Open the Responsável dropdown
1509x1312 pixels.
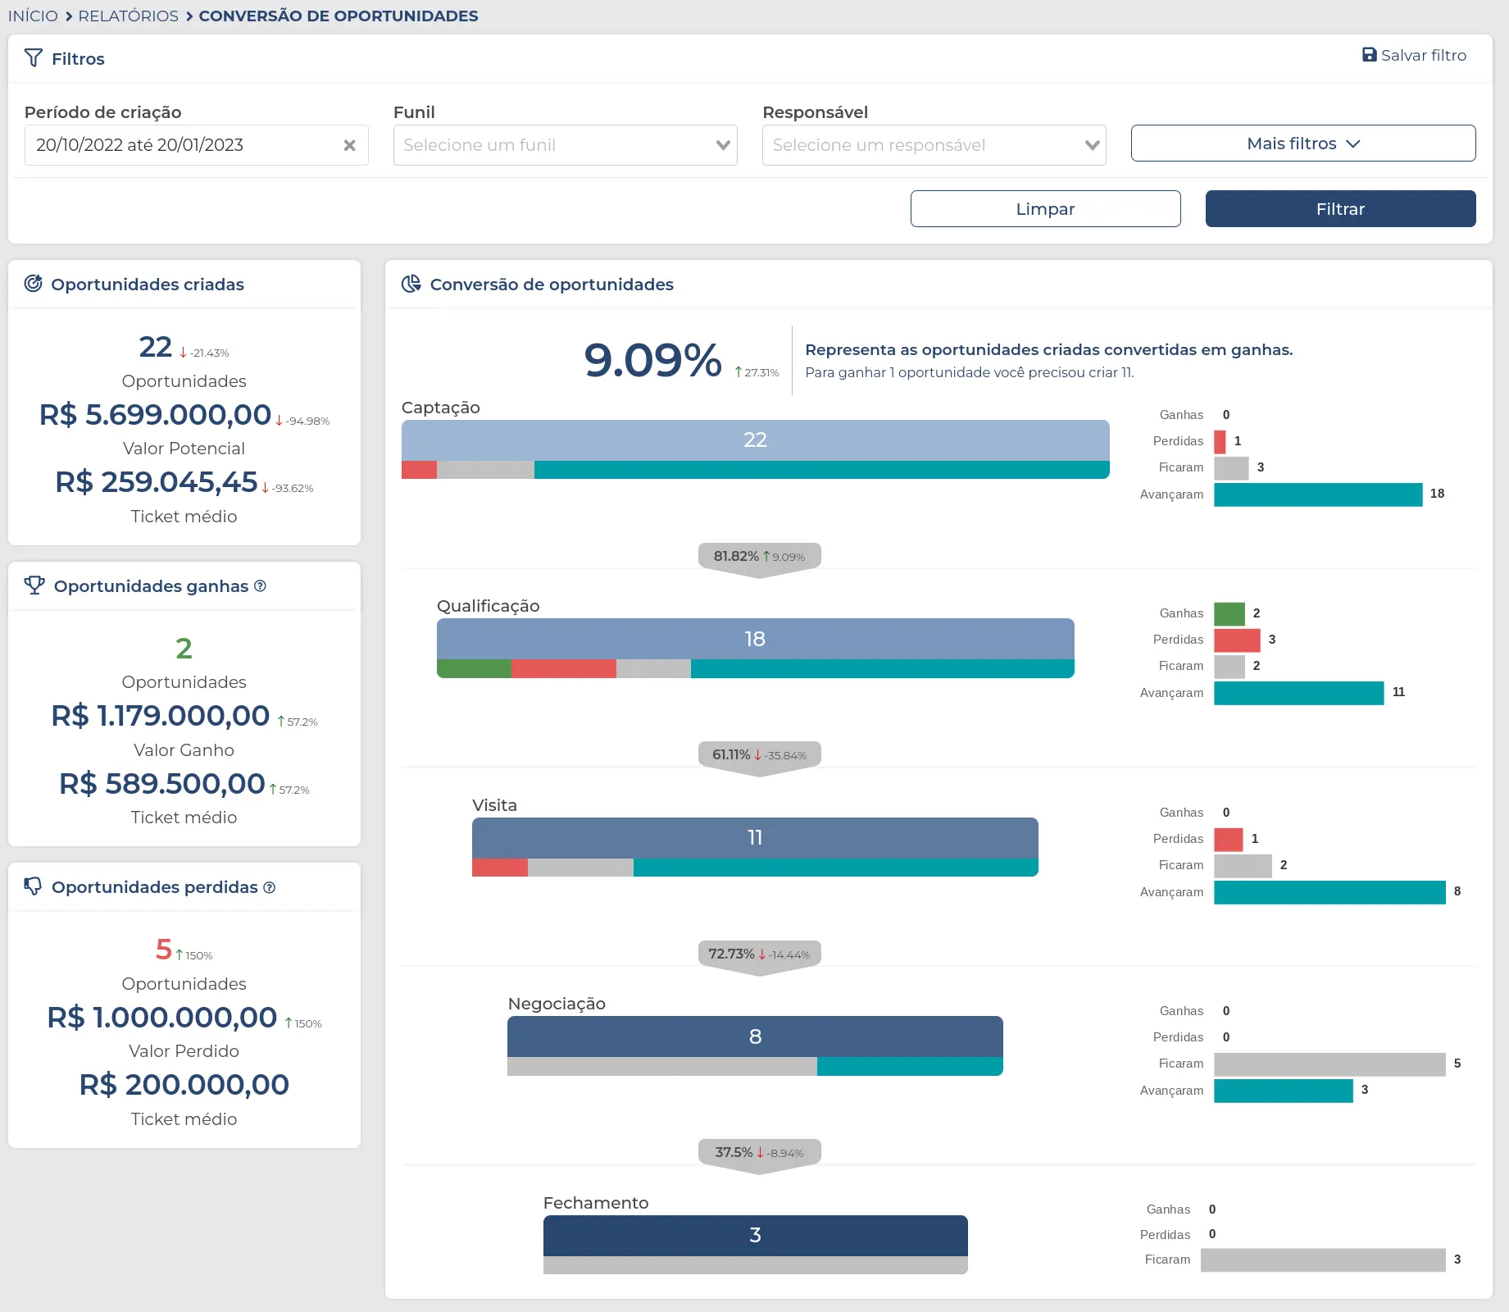click(x=934, y=145)
